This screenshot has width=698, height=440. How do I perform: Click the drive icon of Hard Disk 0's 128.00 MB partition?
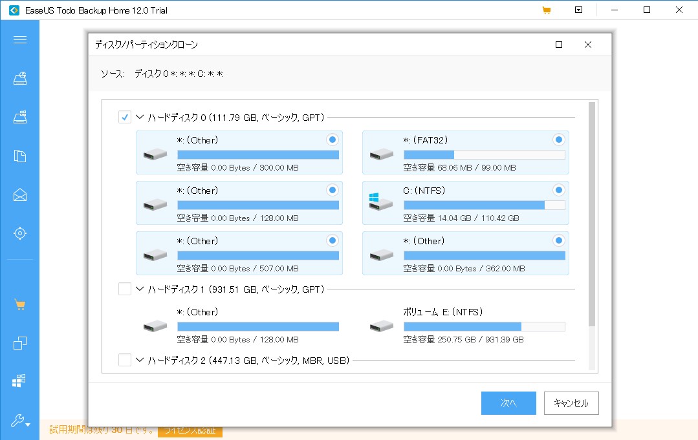[x=155, y=204]
